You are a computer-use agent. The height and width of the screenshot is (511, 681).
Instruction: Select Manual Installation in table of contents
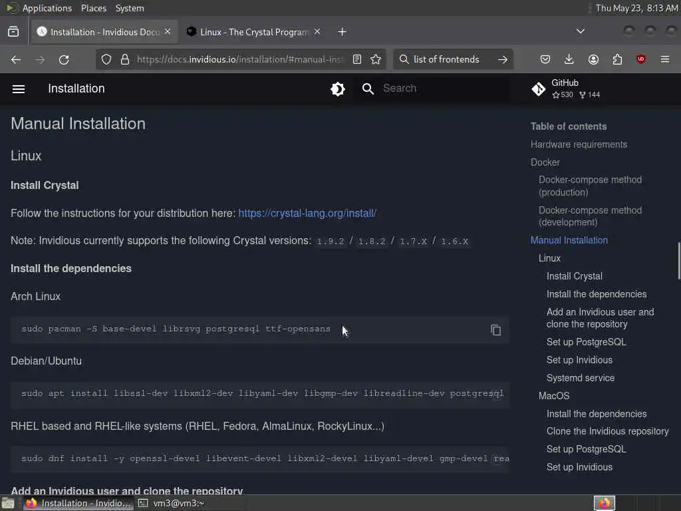[569, 240]
